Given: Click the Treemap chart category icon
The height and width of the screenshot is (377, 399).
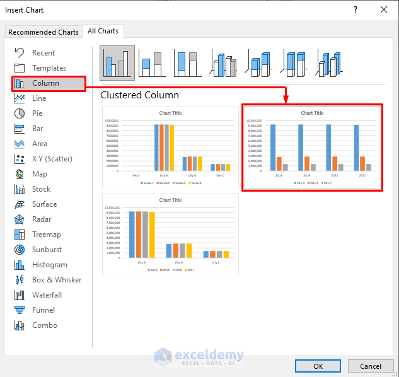Looking at the screenshot, I should click(x=20, y=235).
